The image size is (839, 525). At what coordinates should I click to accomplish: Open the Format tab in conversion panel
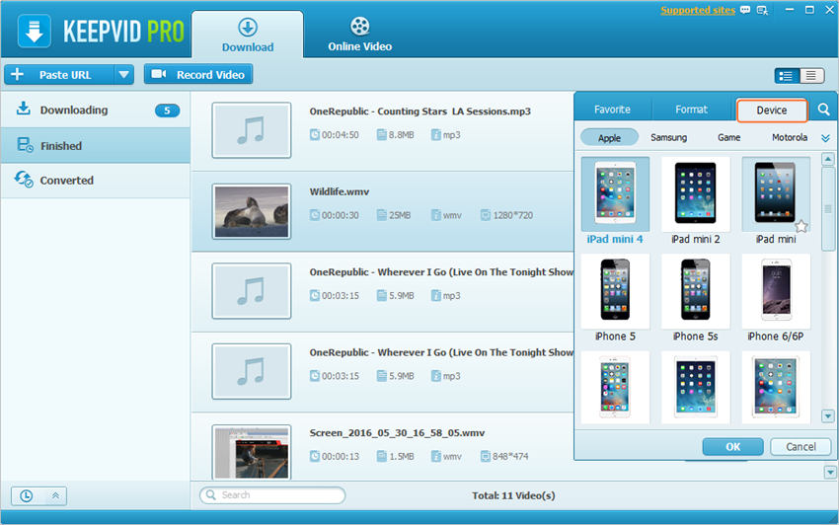click(x=691, y=110)
